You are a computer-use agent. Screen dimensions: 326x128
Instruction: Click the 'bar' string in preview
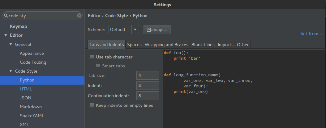point(195,58)
